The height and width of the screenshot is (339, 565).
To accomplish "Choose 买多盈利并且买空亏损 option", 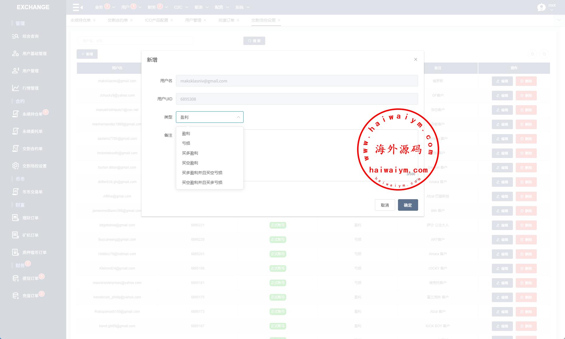I will coord(202,173).
